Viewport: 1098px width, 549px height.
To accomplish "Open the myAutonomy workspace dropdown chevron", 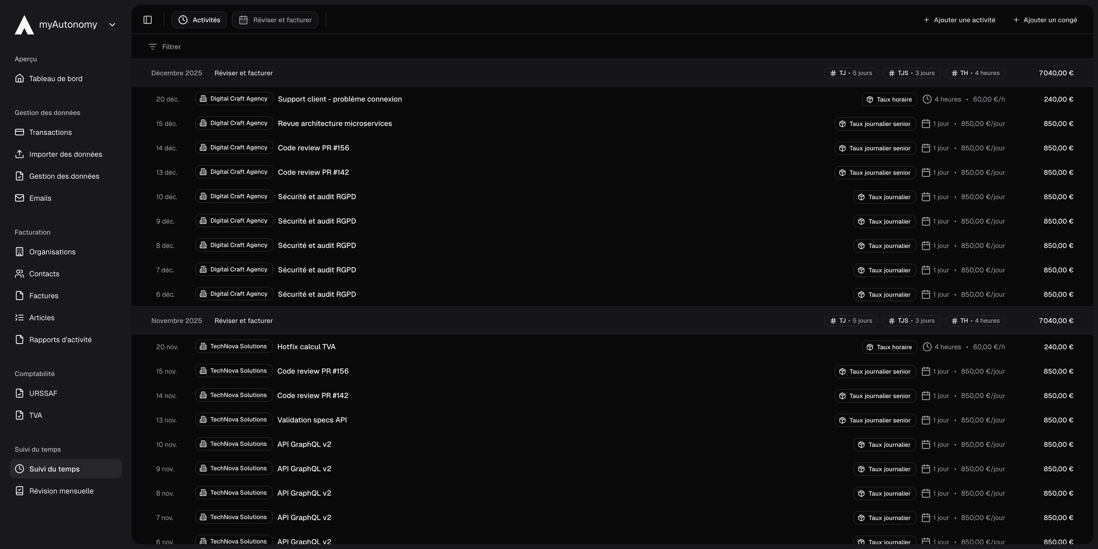I will click(112, 24).
